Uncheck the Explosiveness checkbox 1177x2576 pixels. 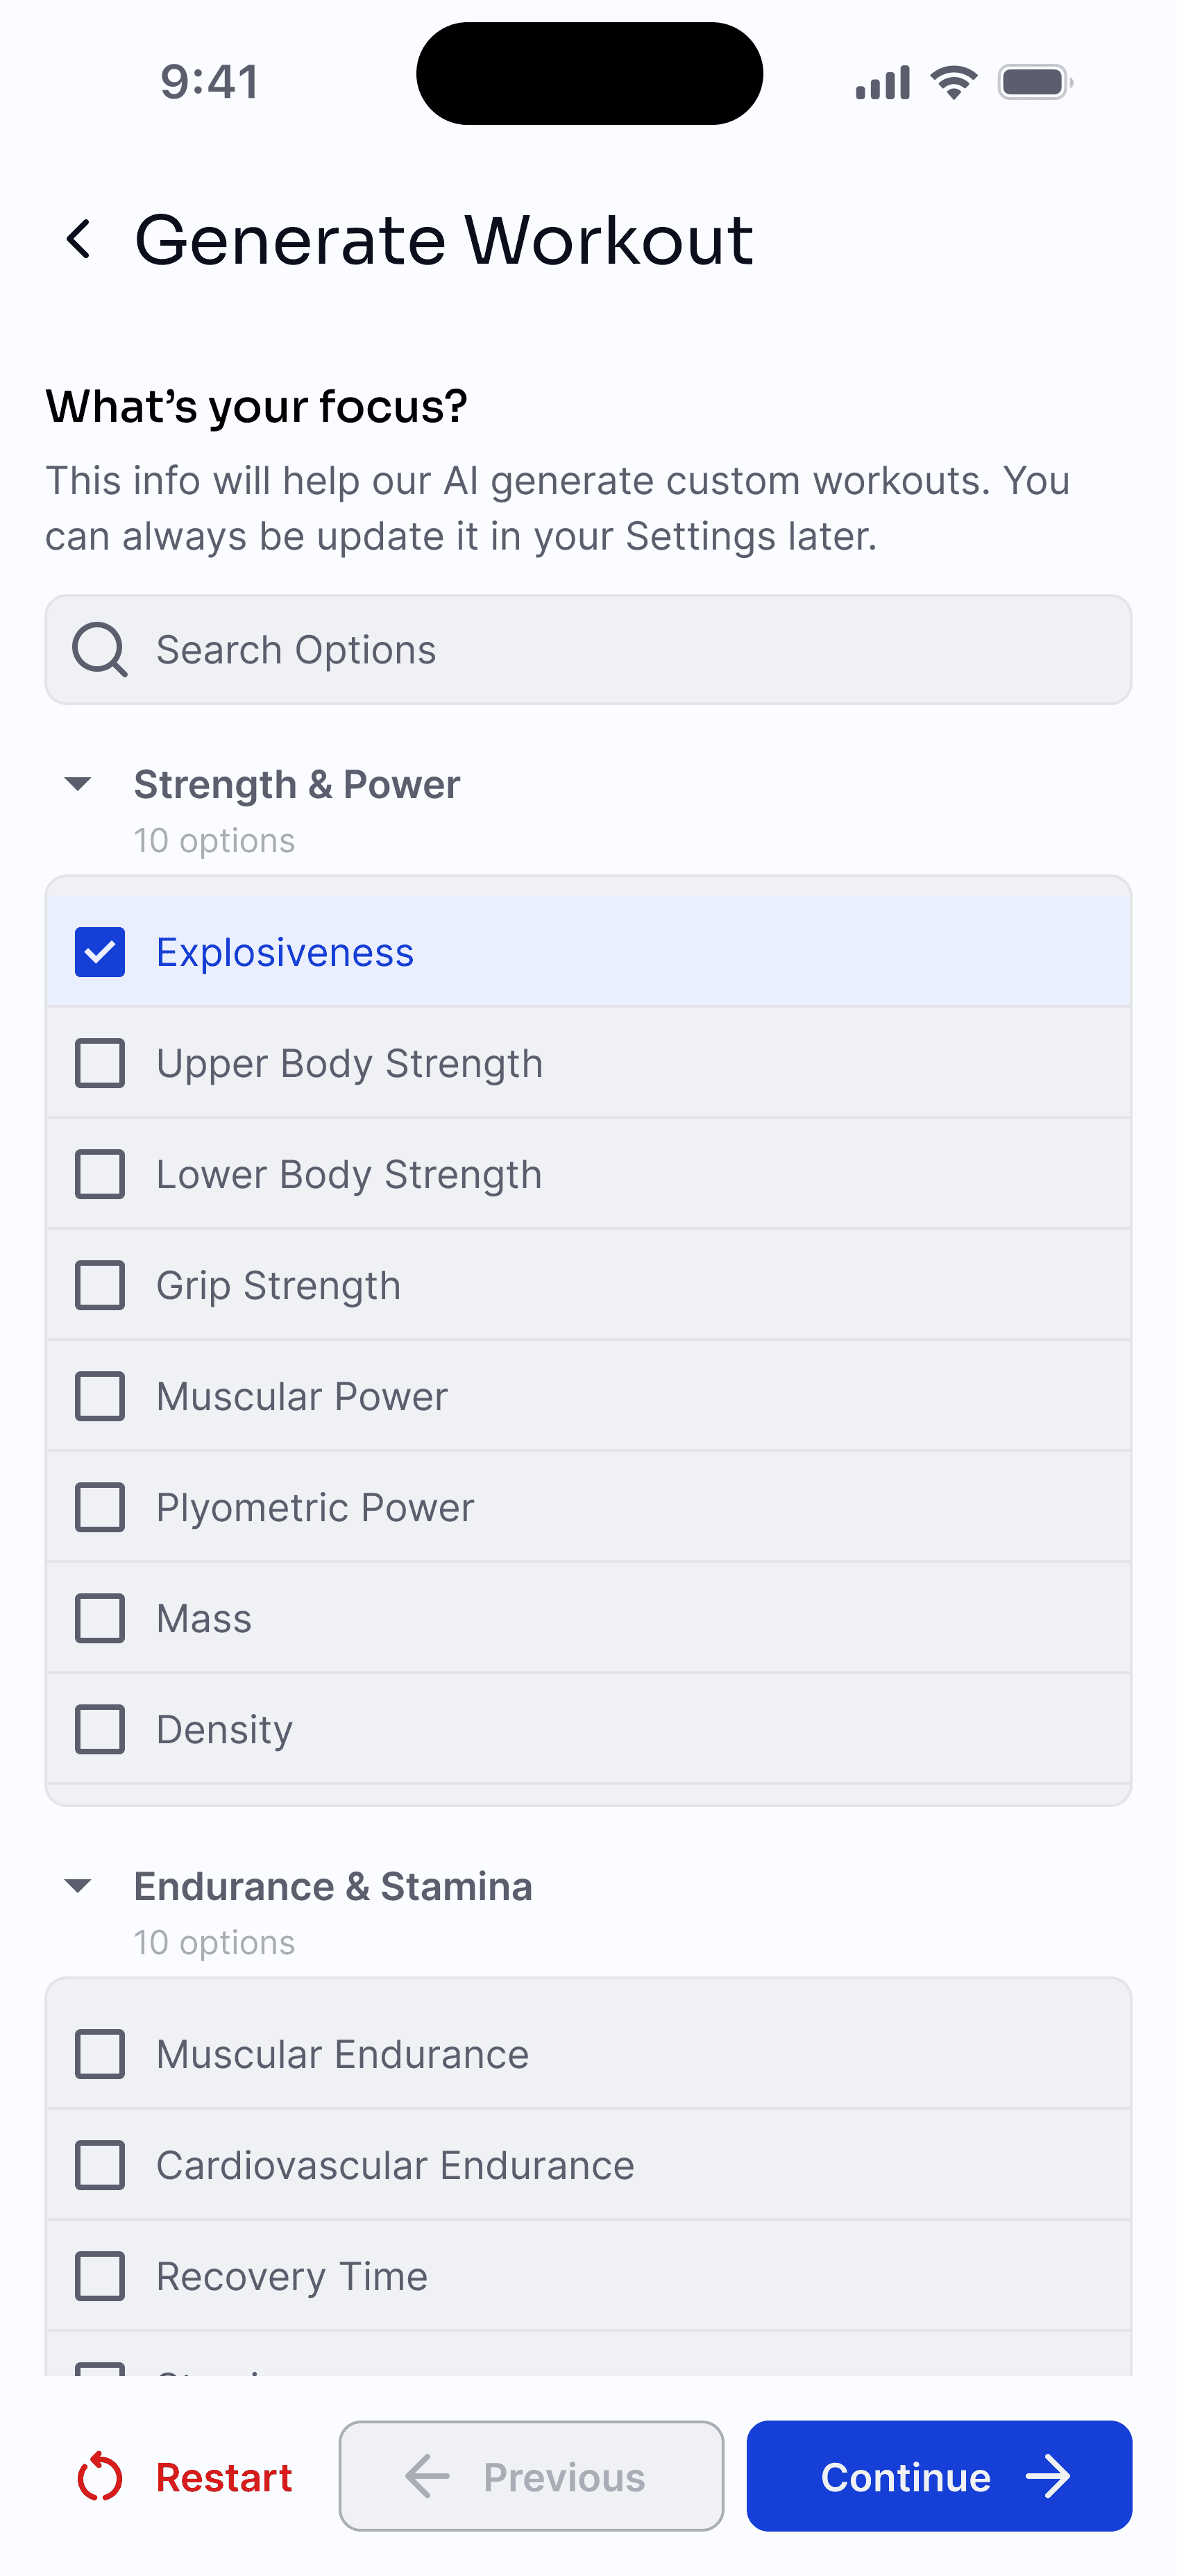(100, 952)
